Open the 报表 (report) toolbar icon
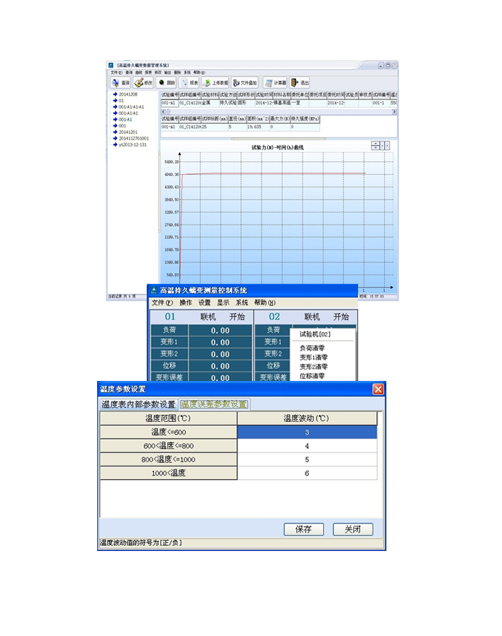 pos(189,83)
